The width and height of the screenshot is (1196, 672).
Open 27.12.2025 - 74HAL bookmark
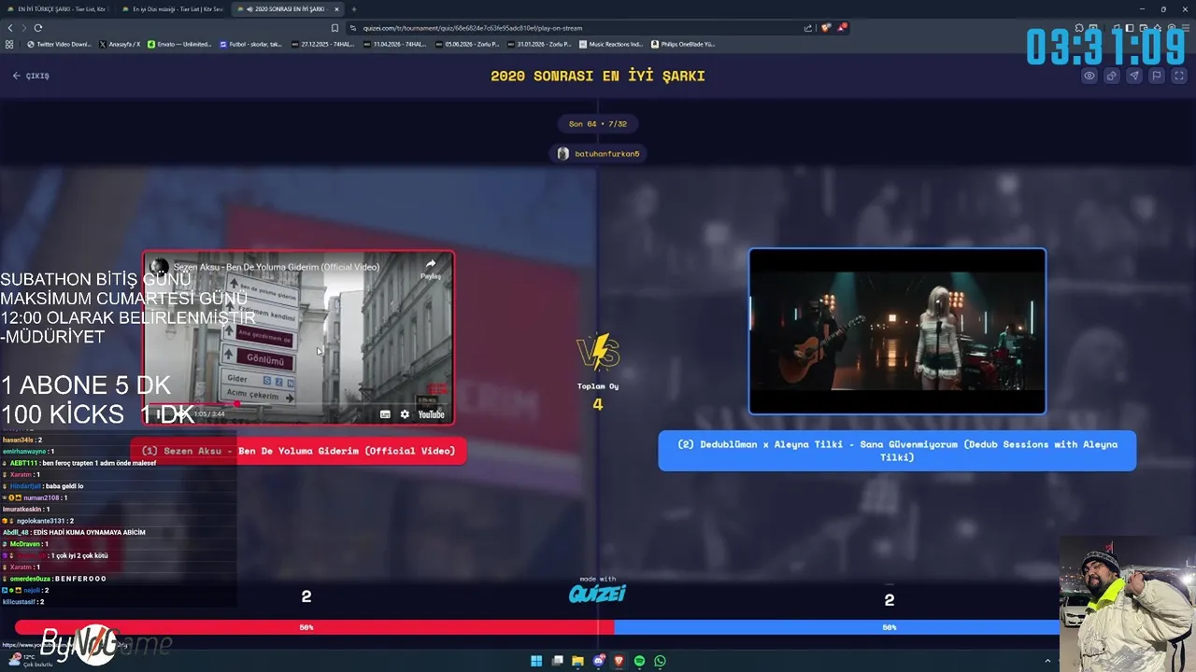tap(323, 44)
